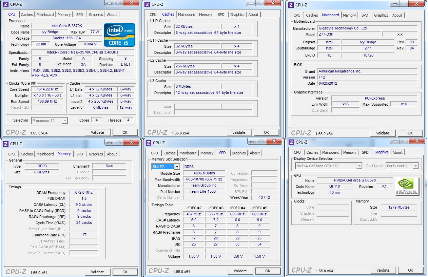This screenshot has width=428, height=277.
Task: Click the Southbridge value 'Z77' in the Mainboard window
Action: coord(368,48)
